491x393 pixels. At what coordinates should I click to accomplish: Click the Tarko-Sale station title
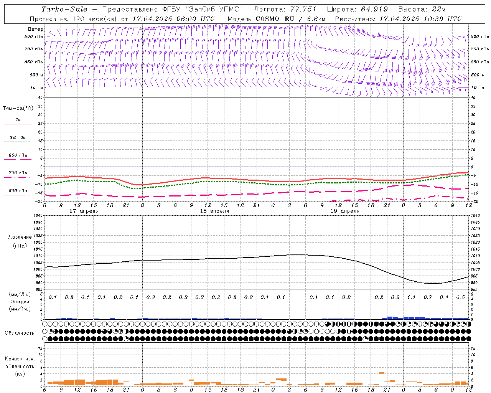coord(64,9)
